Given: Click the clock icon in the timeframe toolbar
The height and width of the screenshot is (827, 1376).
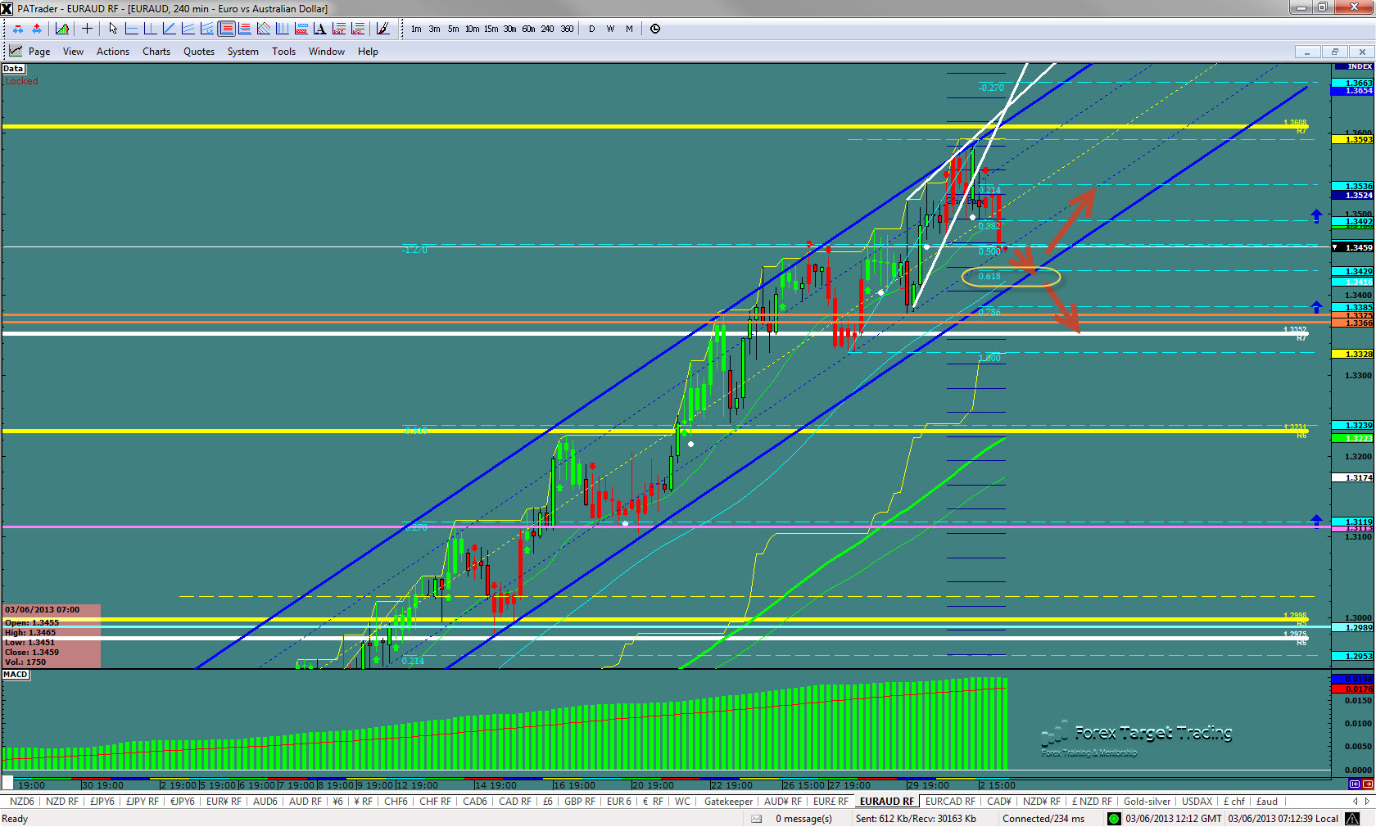Looking at the screenshot, I should pyautogui.click(x=655, y=29).
